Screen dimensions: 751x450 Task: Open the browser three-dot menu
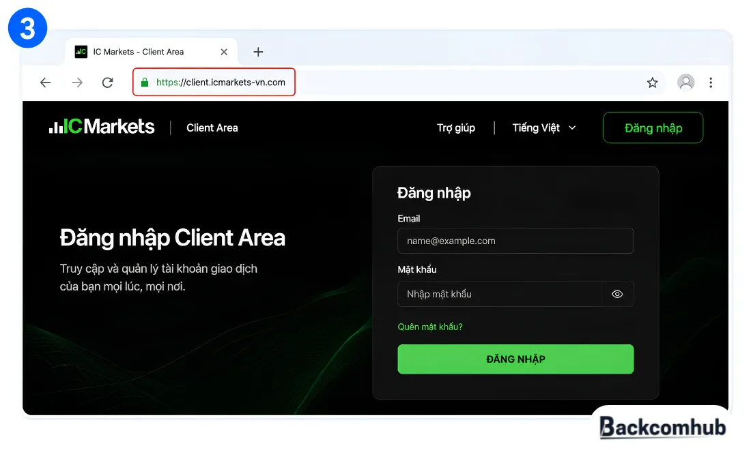711,82
